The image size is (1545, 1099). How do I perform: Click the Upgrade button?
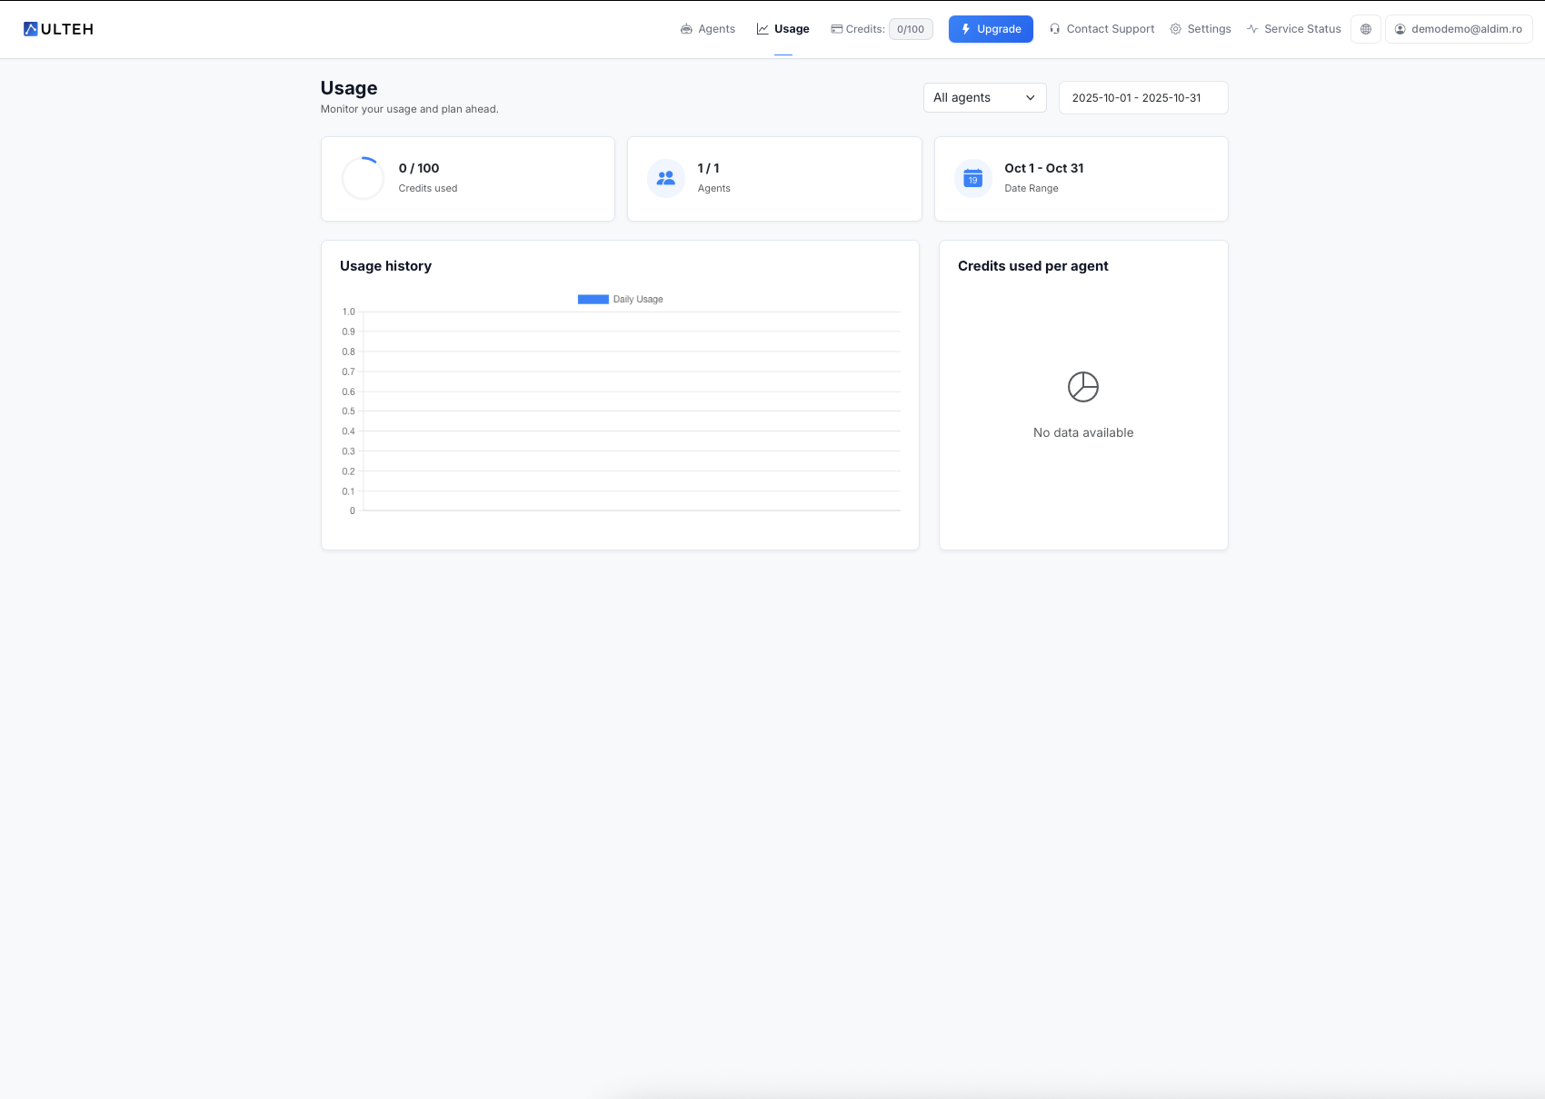click(x=991, y=28)
